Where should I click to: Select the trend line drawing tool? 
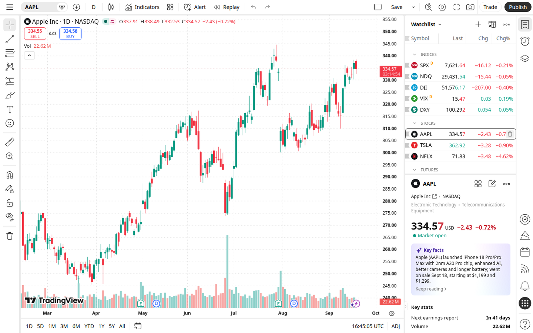tap(10, 39)
